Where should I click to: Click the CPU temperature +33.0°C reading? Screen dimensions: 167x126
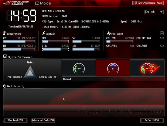coord(26,38)
